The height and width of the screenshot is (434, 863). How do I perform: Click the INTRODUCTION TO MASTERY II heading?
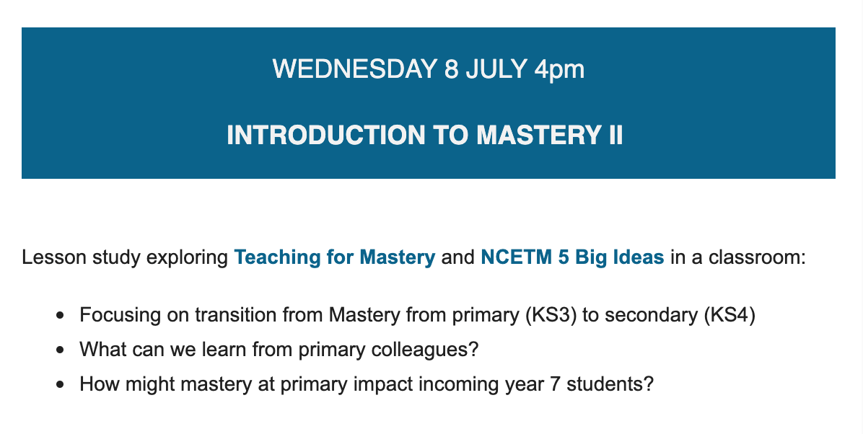[x=424, y=136]
